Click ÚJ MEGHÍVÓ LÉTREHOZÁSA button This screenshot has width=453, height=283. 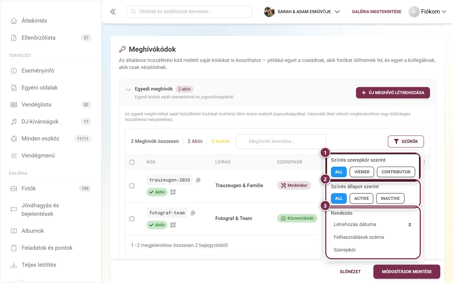[x=393, y=93]
